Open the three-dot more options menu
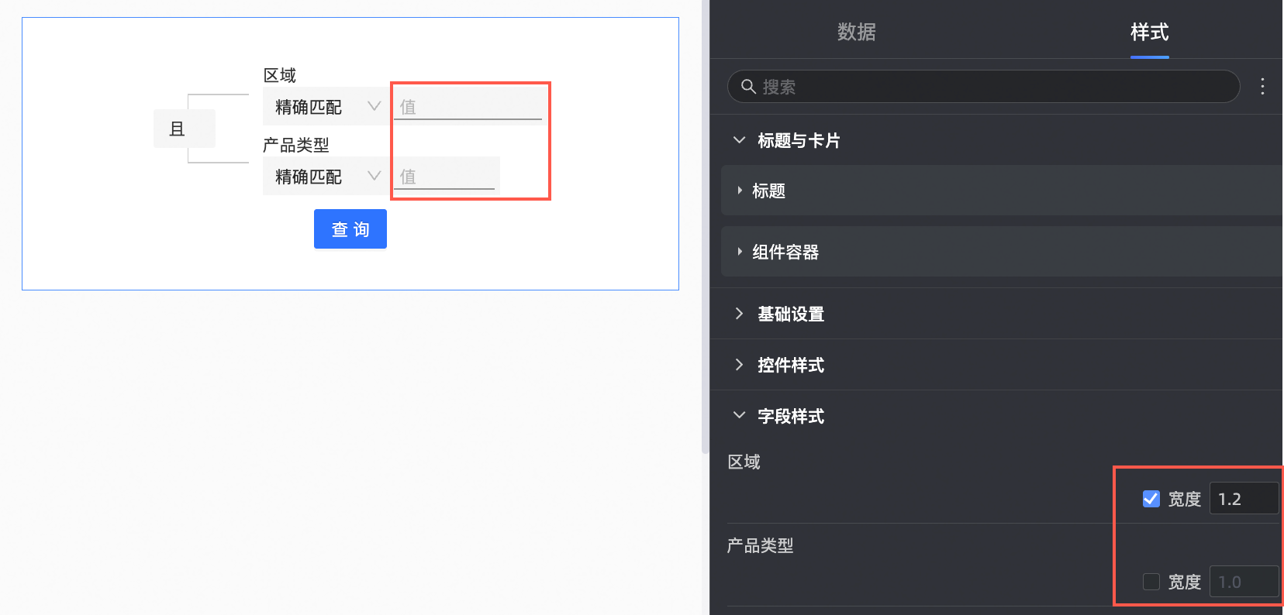The image size is (1284, 615). click(1262, 87)
